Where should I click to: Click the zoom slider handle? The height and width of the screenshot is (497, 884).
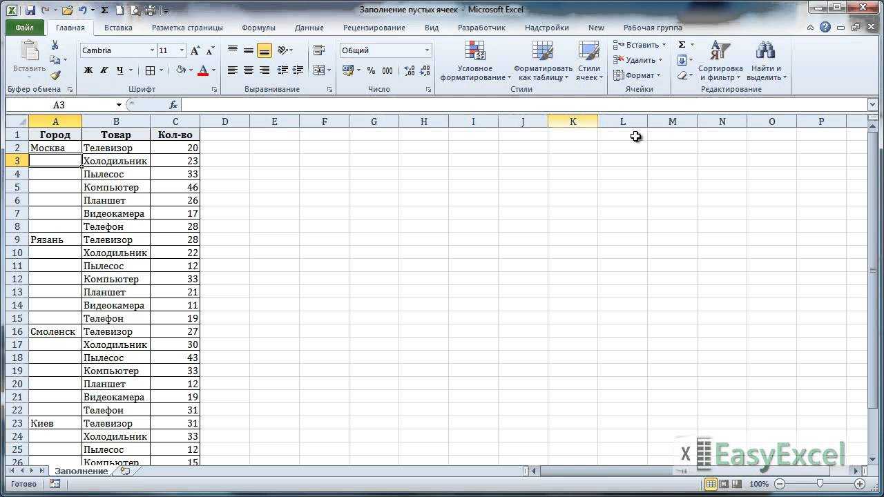click(820, 484)
